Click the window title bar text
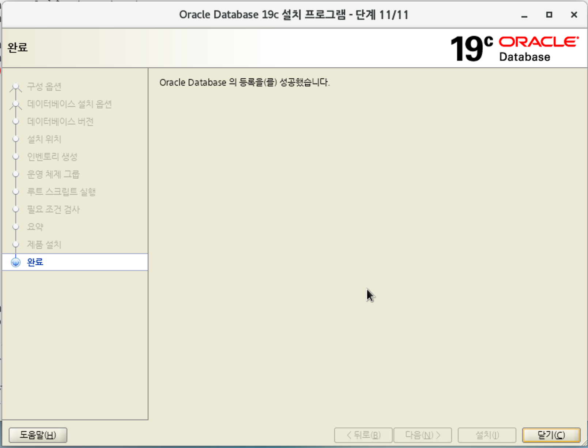 pos(294,15)
